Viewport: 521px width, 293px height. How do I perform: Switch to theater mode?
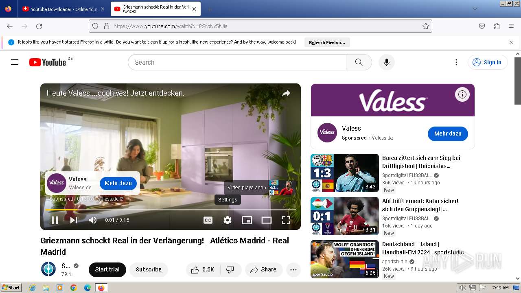point(267,220)
